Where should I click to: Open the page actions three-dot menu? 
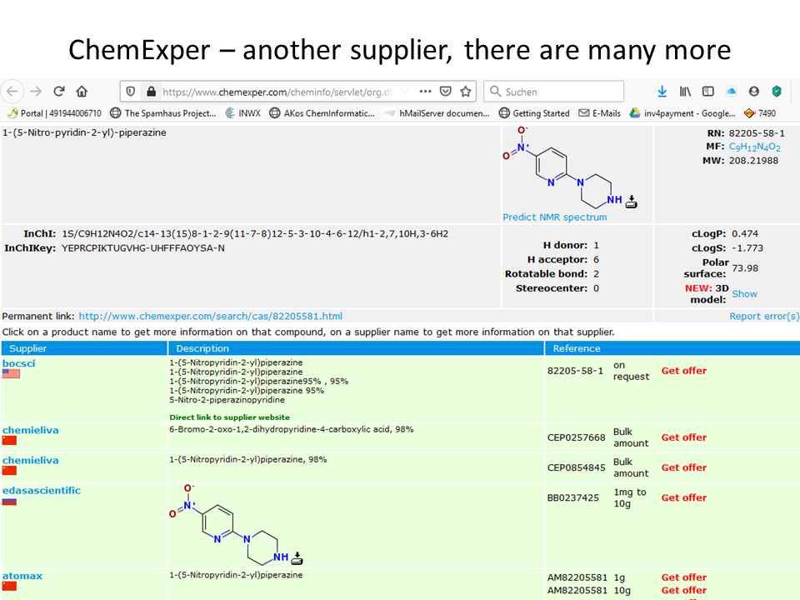[425, 92]
